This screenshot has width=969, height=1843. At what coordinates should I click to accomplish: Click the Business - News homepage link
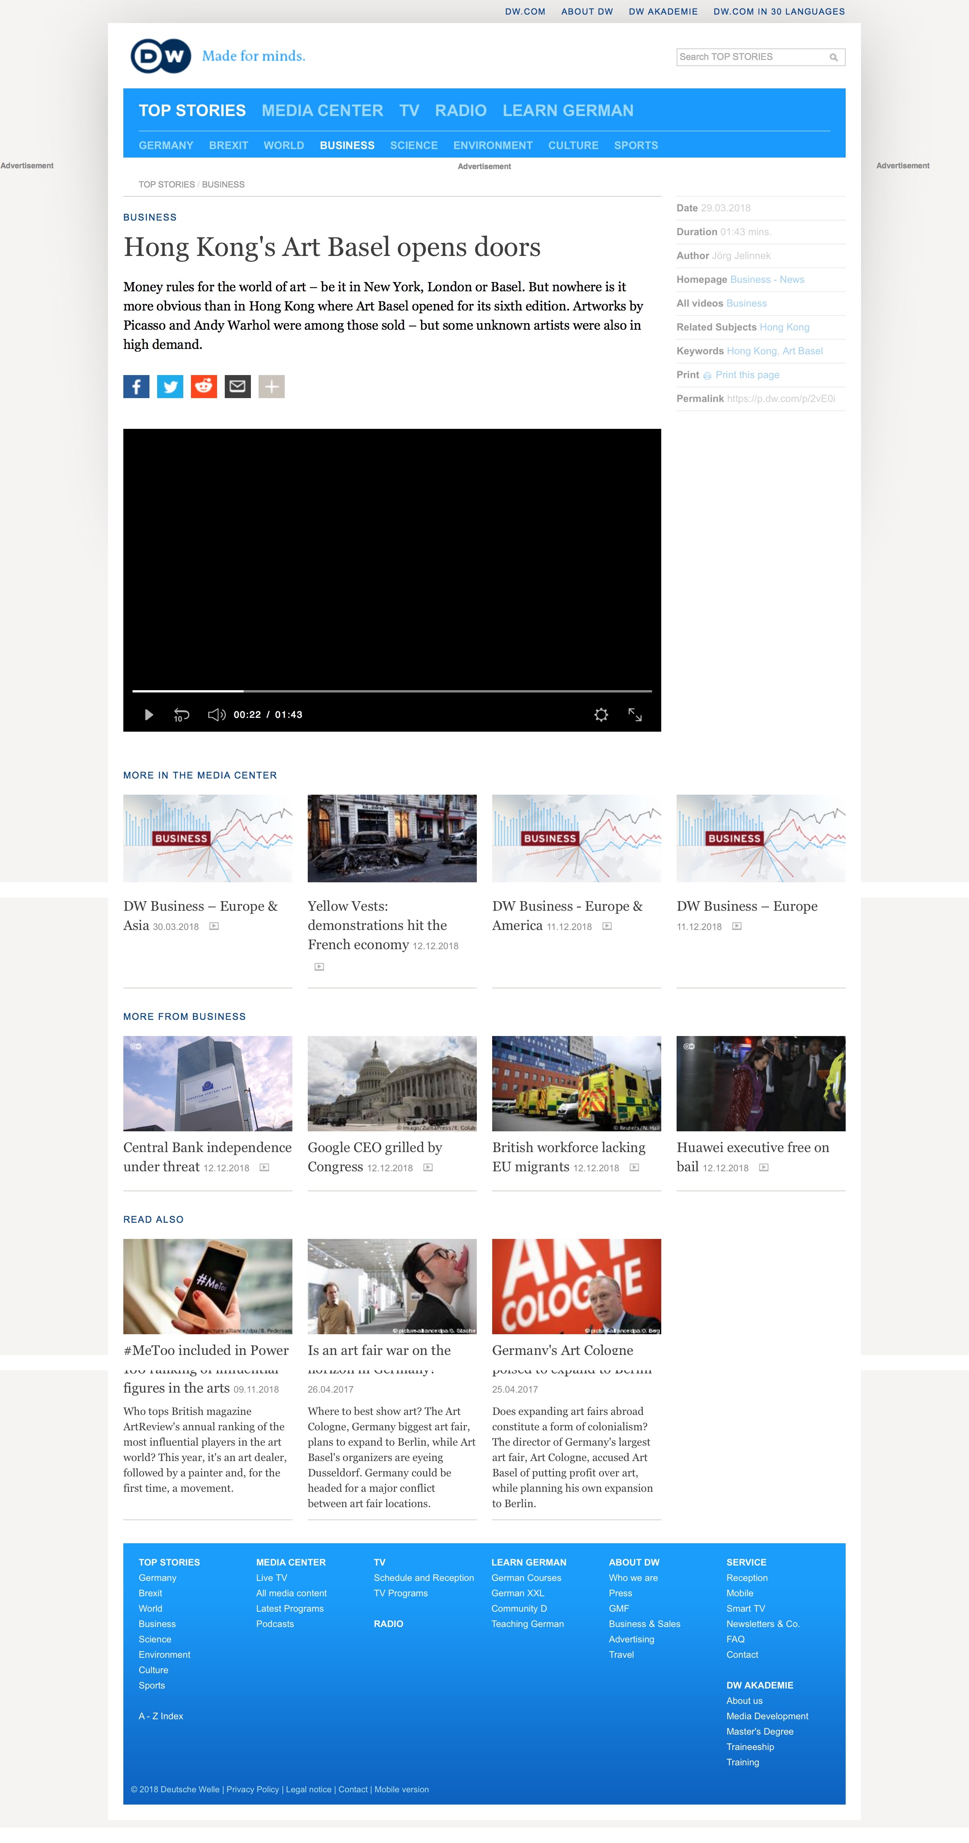767,280
